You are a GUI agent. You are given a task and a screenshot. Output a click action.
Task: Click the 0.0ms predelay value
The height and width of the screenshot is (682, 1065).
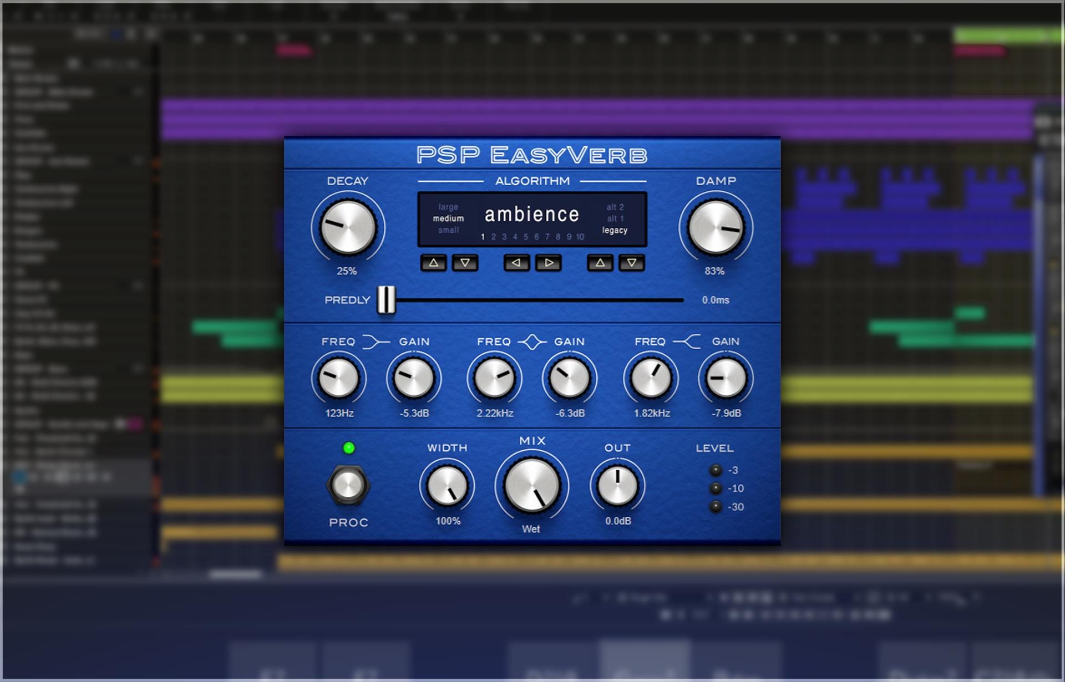[716, 300]
